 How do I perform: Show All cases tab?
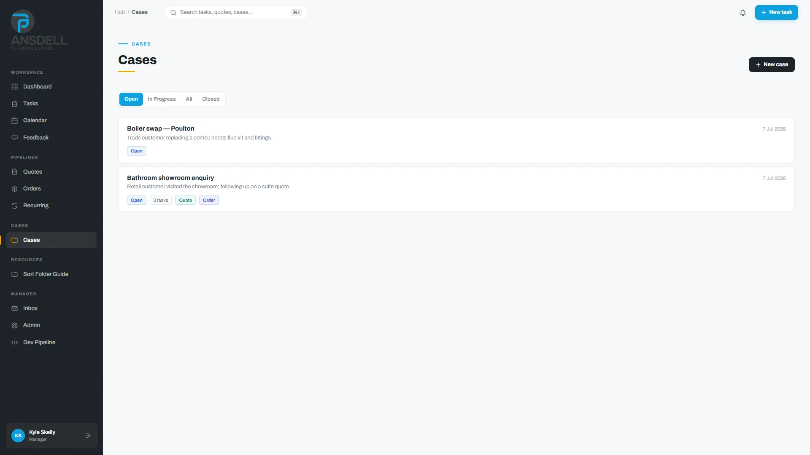[189, 99]
